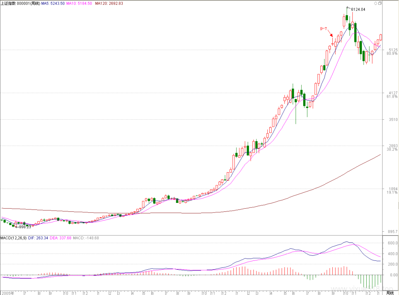The height and width of the screenshot is (295, 399).
Task: Open the MACD(12,26,9) indicator settings label
Action: 14,238
